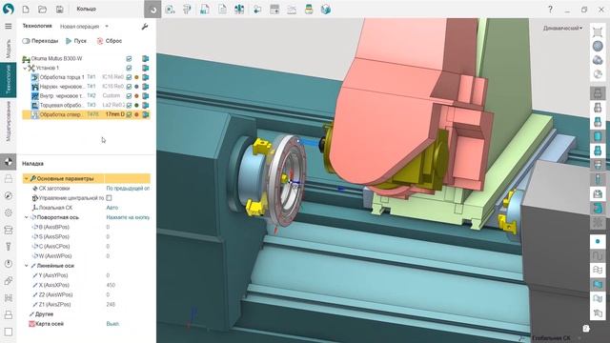Select Внутр. черновое operation

point(61,95)
